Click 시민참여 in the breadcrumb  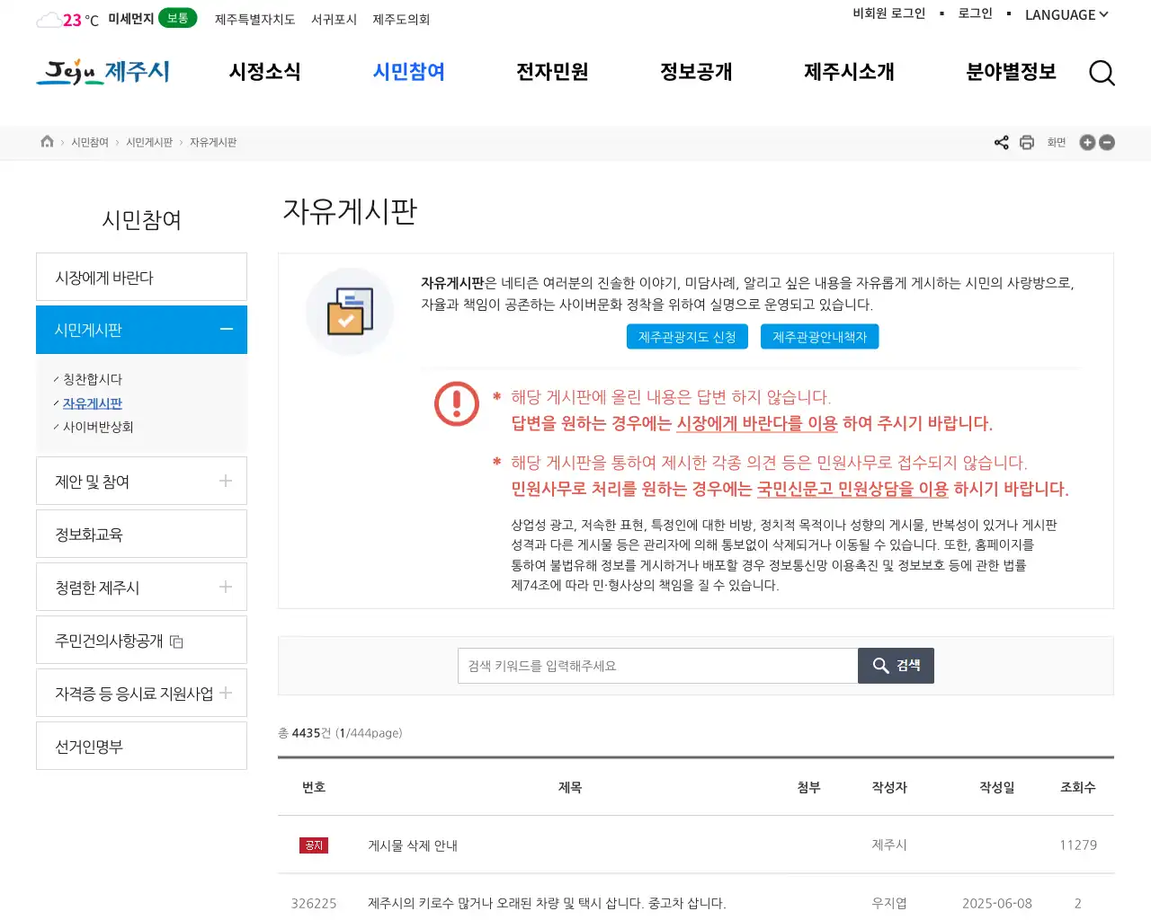(x=90, y=142)
